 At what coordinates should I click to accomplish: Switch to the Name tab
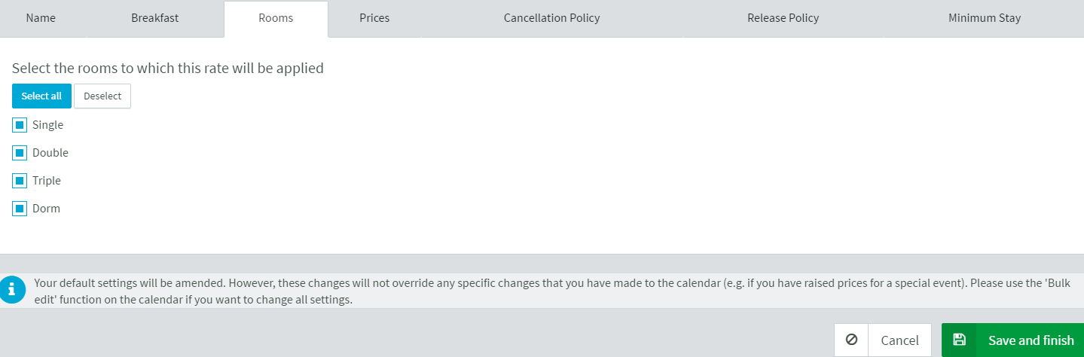pyautogui.click(x=41, y=18)
